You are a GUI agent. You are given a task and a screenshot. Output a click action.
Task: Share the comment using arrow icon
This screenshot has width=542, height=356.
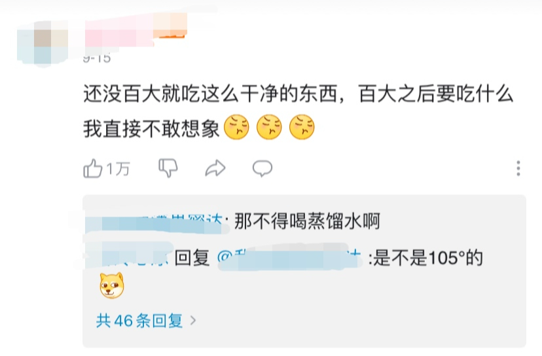point(215,168)
